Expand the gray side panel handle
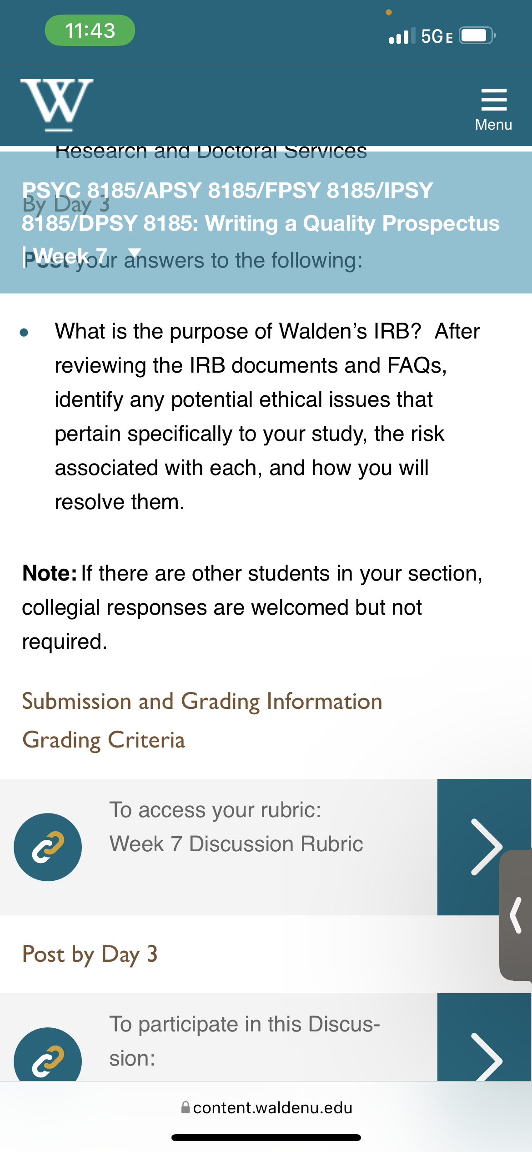Screen dimensions: 532x1152 pos(516,915)
